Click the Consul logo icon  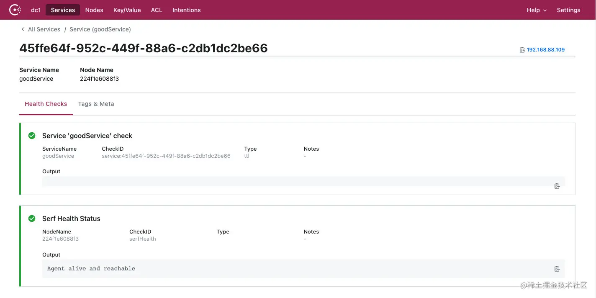coord(15,10)
